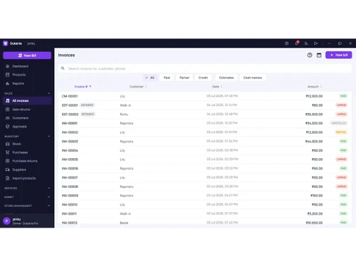Click the ₹44,000.00 amount cell
The height and width of the screenshot is (267, 356).
click(x=314, y=142)
